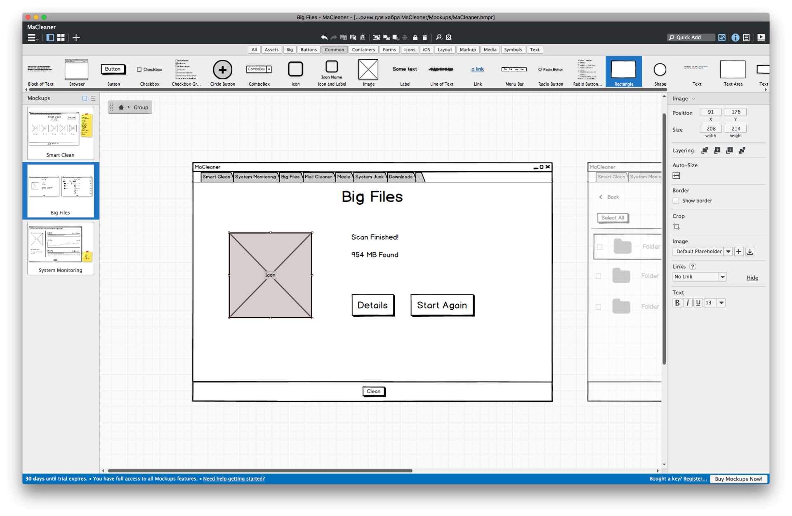The width and height of the screenshot is (792, 516).
Task: Toggle Bold text formatting
Action: pyautogui.click(x=677, y=303)
